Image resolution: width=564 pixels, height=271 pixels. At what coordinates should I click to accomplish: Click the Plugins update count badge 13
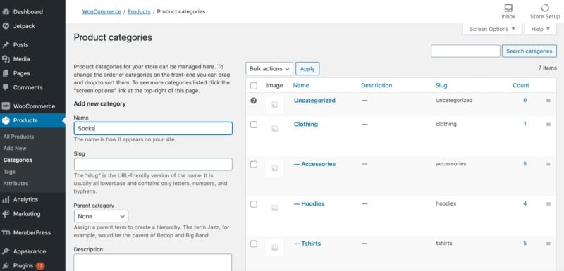point(40,266)
